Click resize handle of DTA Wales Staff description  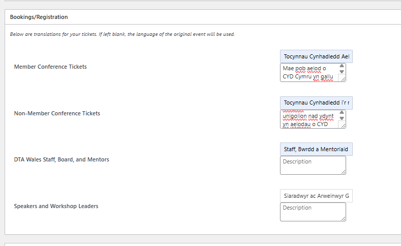click(343, 172)
